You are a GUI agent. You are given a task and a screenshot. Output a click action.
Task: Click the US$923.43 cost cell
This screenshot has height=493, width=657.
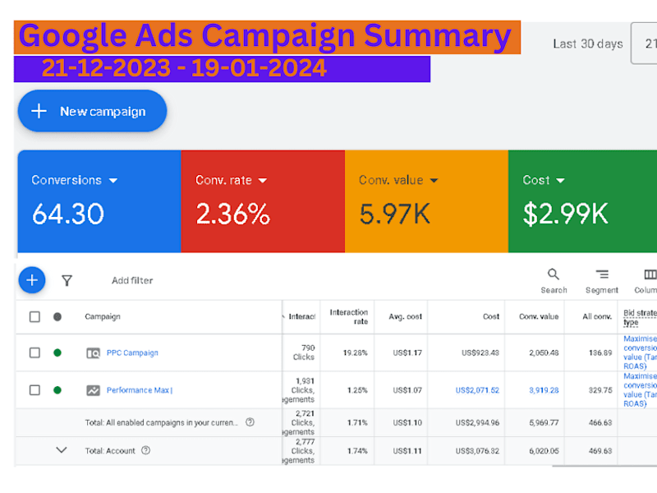tap(480, 353)
